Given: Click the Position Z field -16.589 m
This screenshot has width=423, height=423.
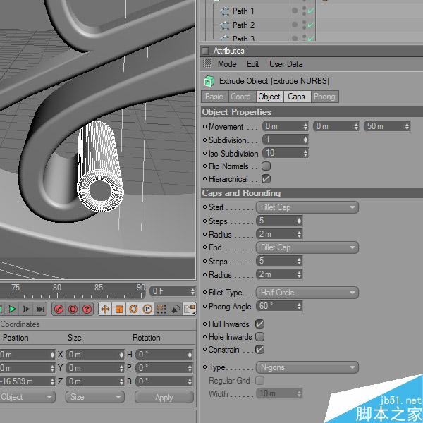Looking at the screenshot, I should click(x=27, y=381).
